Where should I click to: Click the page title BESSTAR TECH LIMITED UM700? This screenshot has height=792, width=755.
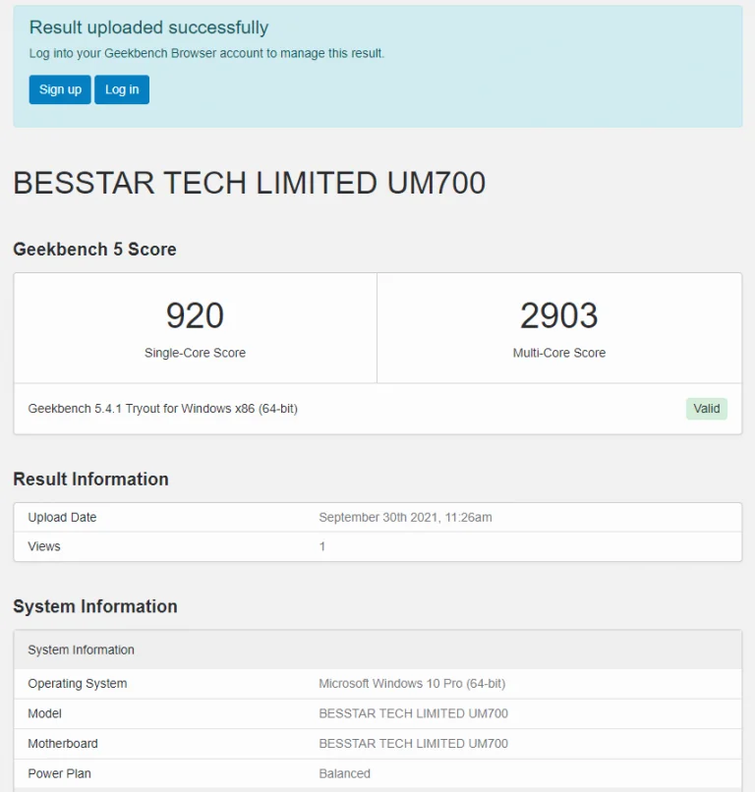pos(249,183)
